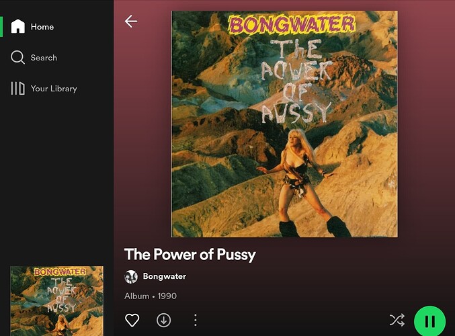Download the album with the arrow circle icon
The image size is (455, 336).
(x=164, y=320)
